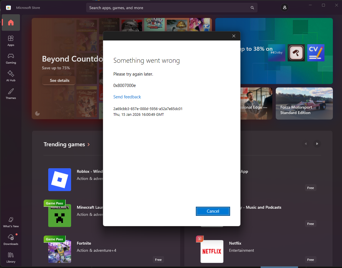Screen dimensions: 342x268
Task: Click the Microsoft Store logo icon
Action: pyautogui.click(x=8, y=8)
